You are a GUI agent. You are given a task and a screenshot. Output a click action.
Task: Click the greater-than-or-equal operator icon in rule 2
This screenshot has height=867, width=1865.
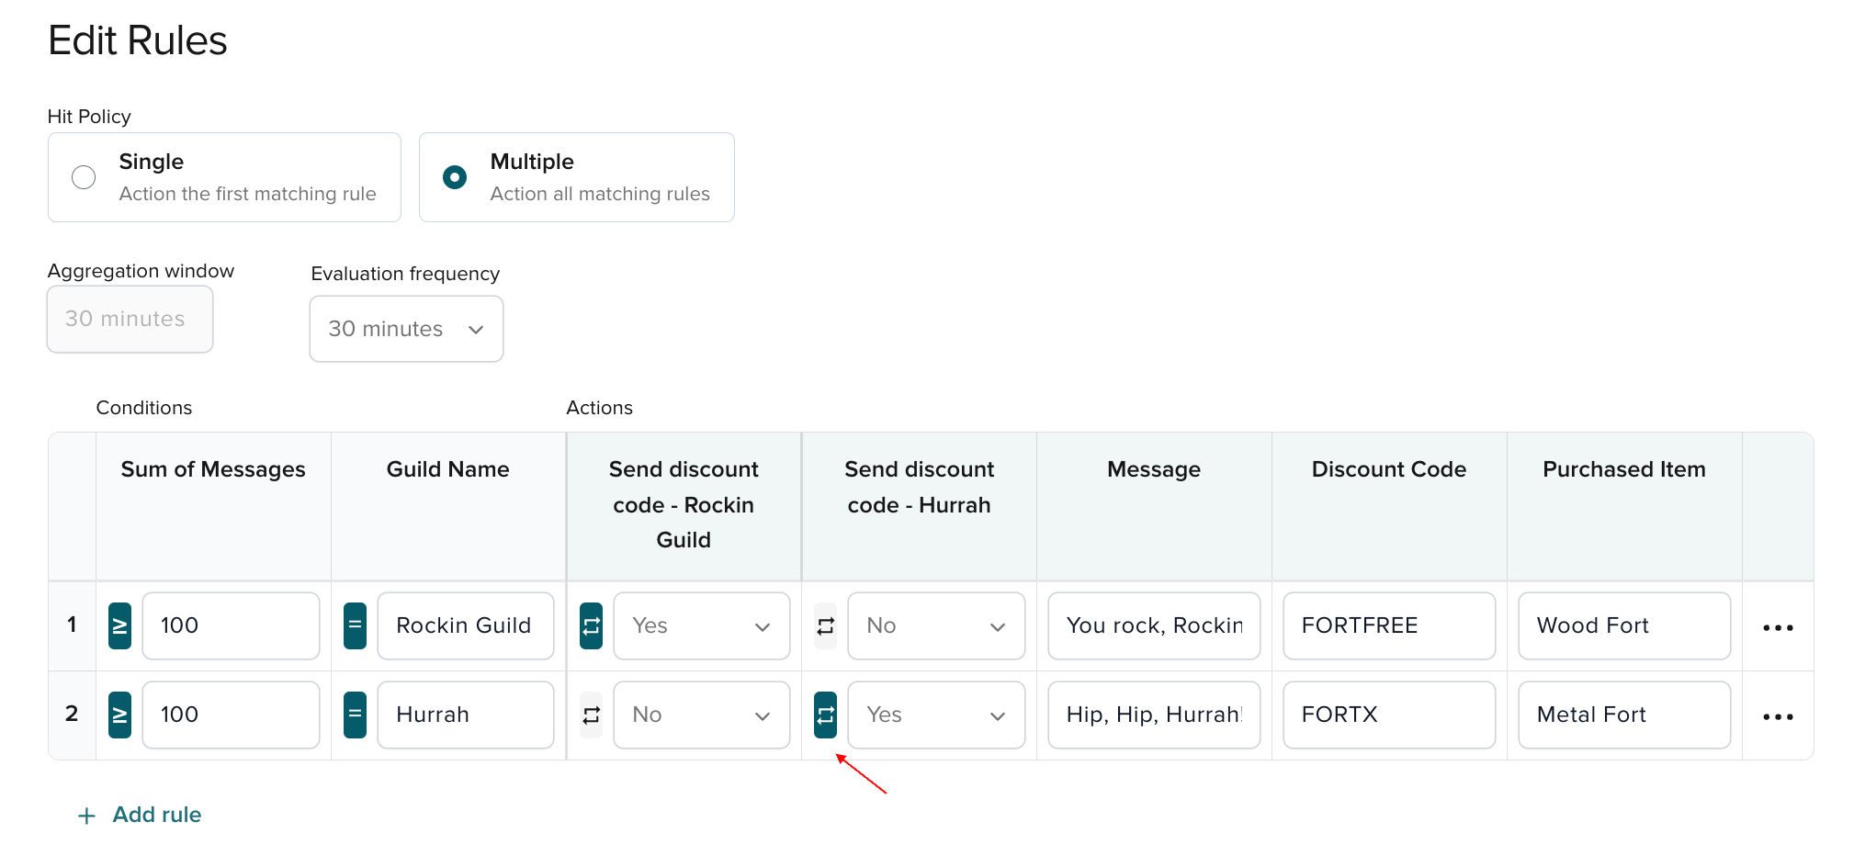click(119, 715)
